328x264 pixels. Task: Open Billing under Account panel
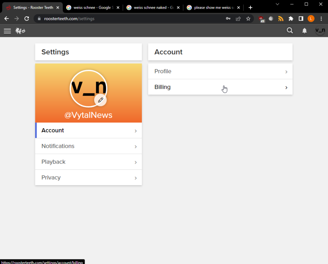(220, 87)
